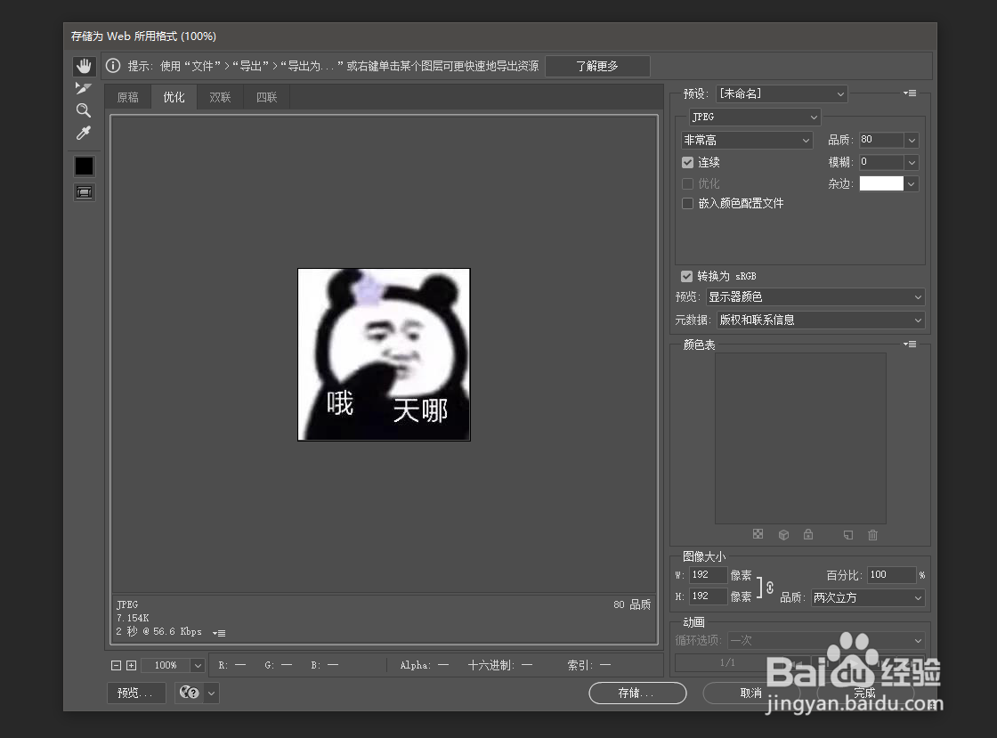Open the 预览 显示器颜色 dropdown
Screen dimensions: 997x738
pos(815,296)
